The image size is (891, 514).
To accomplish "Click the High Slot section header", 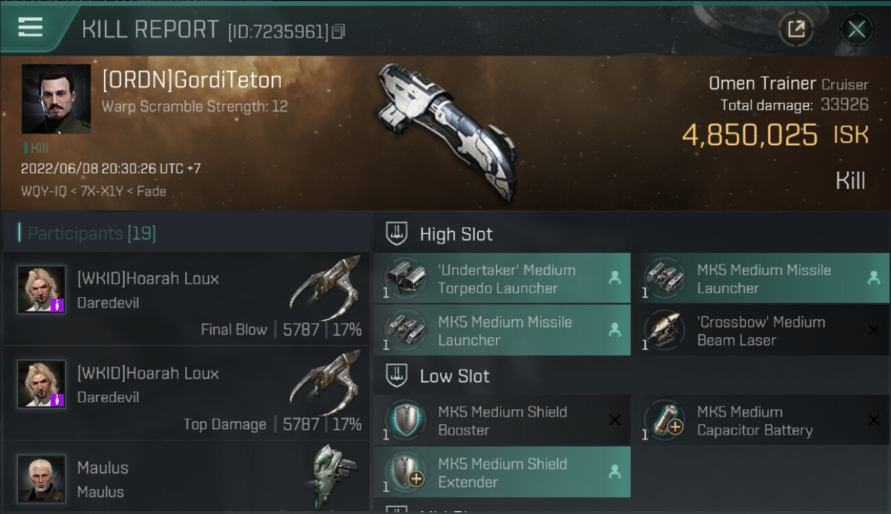I will tap(456, 234).
